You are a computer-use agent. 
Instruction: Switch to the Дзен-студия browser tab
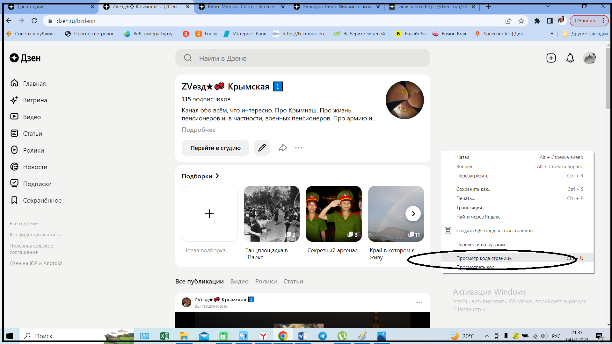point(51,7)
